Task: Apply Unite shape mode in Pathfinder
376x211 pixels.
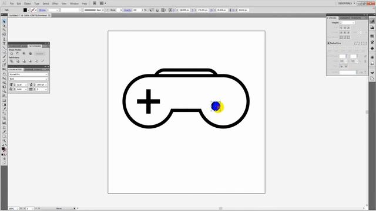Action: point(11,53)
